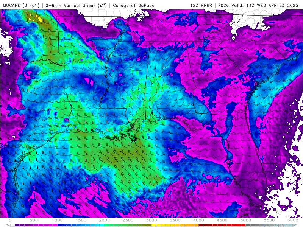Click the 2000 value on the color scale
The image size is (303, 227).
[x=105, y=220]
